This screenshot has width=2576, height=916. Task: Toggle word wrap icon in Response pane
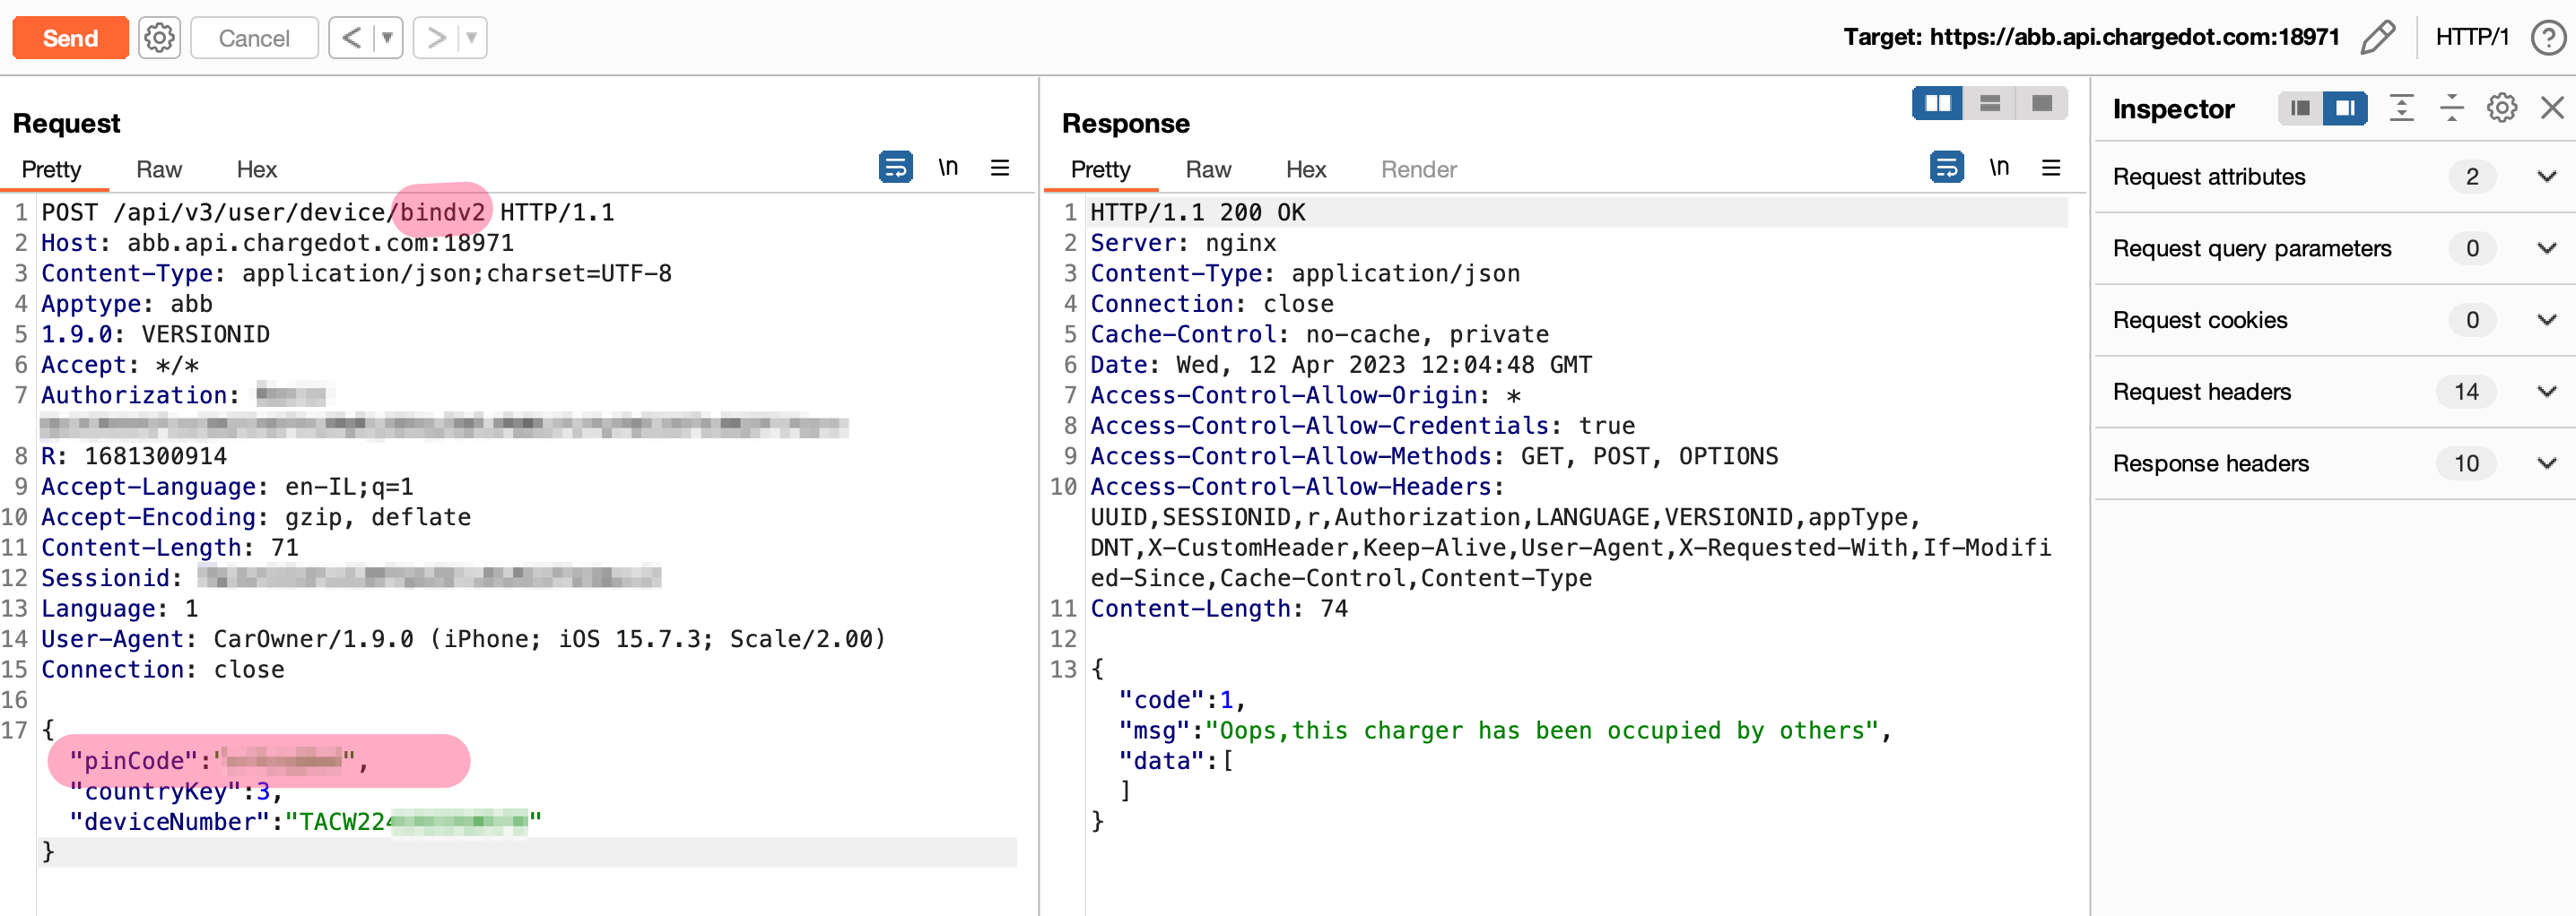point(1946,167)
